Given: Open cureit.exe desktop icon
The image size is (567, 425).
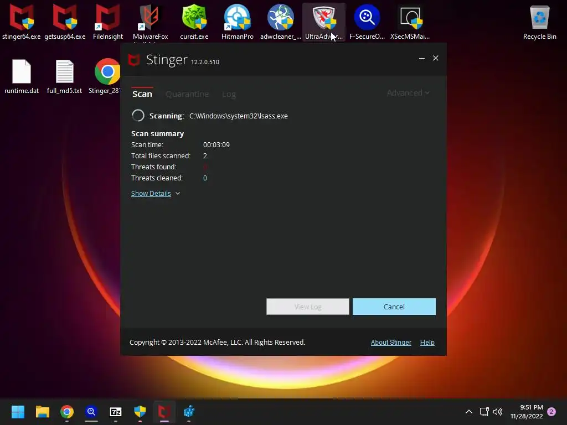Looking at the screenshot, I should pos(194,22).
